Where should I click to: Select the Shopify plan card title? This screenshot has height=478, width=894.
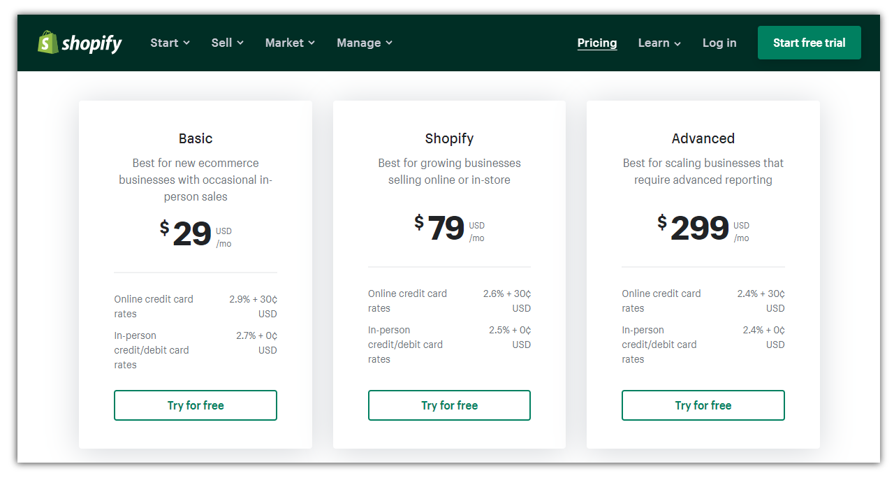pos(449,138)
